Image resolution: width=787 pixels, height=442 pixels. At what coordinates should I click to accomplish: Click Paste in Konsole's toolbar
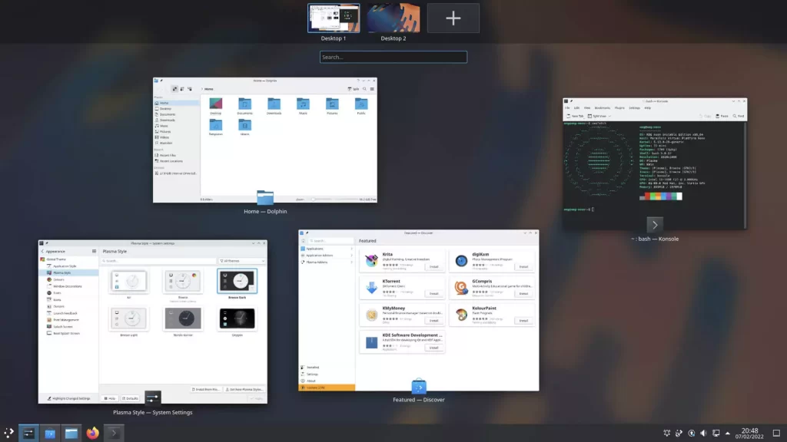click(x=722, y=117)
